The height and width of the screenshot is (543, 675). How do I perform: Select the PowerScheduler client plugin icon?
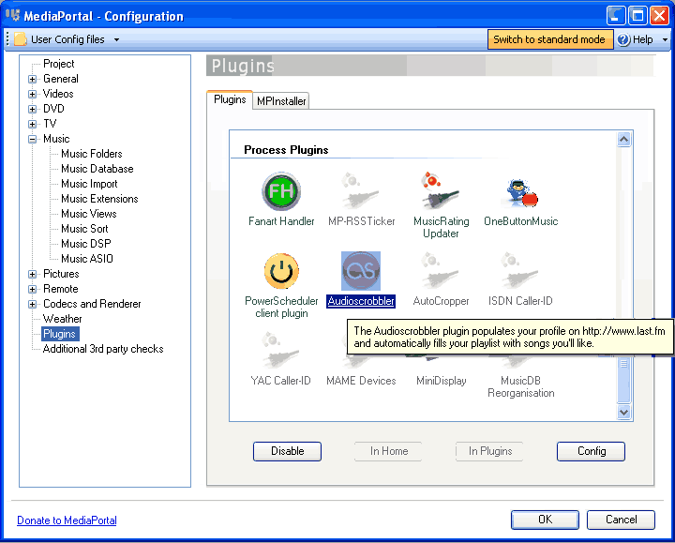tap(281, 271)
